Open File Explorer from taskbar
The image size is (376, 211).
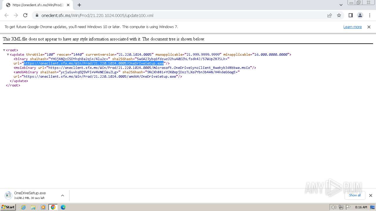tap(33, 207)
